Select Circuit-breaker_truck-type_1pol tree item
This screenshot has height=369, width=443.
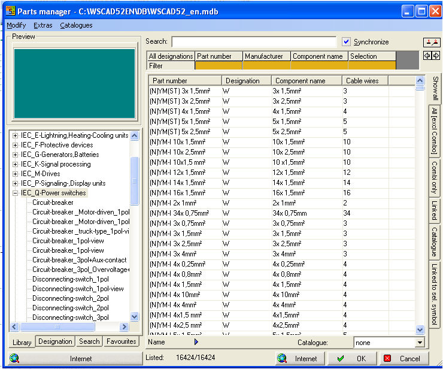click(x=81, y=231)
